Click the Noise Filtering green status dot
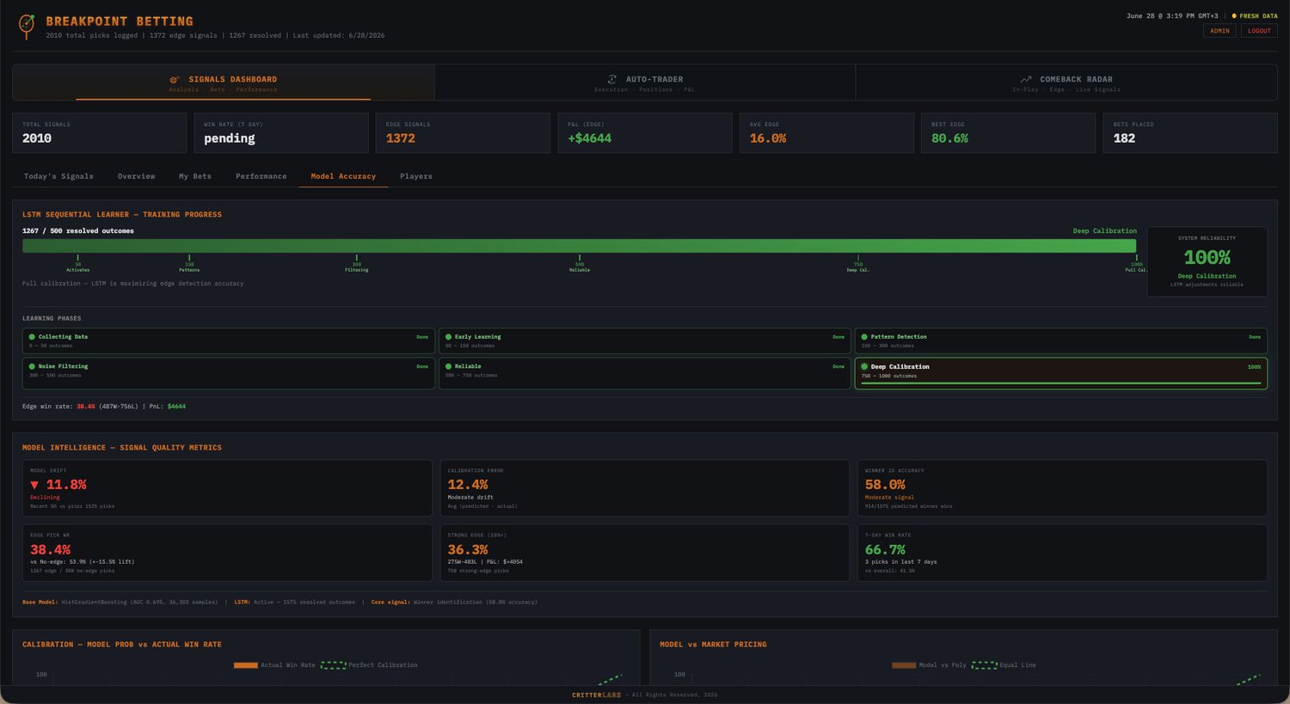The image size is (1290, 704). coord(32,366)
